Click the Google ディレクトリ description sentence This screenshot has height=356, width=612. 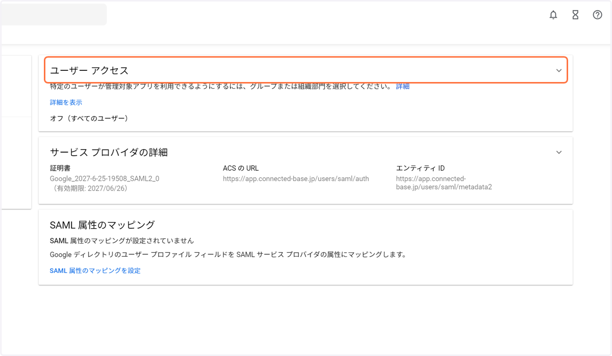tap(228, 255)
